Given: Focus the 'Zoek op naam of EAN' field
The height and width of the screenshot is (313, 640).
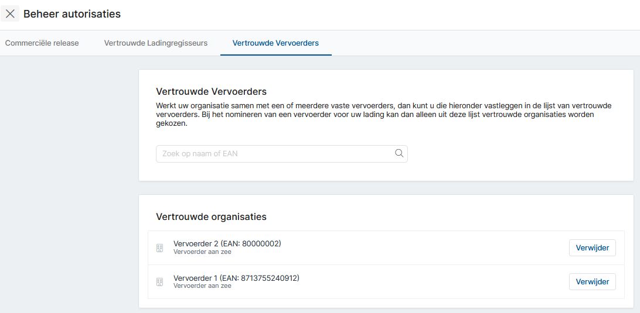Looking at the screenshot, I should pyautogui.click(x=282, y=154).
